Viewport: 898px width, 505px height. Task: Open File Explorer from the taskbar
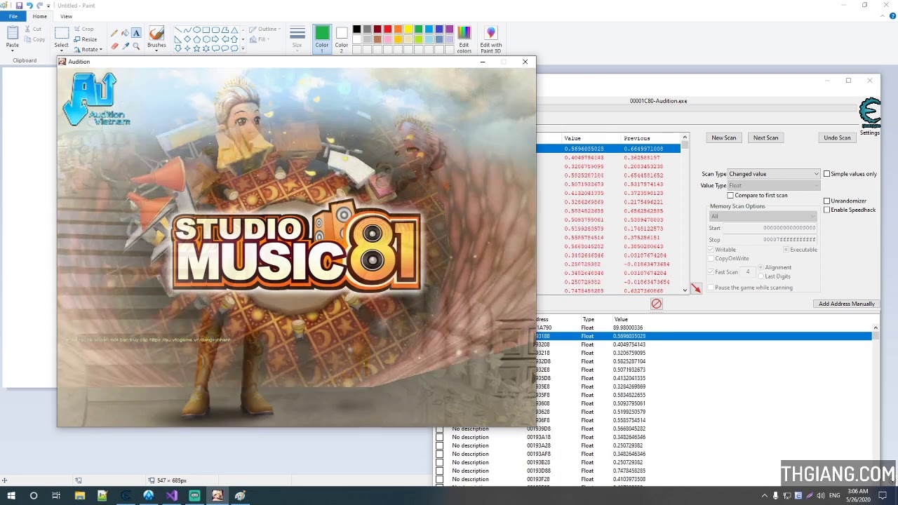(79, 496)
